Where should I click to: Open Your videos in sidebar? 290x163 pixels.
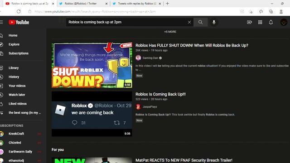(x=17, y=86)
